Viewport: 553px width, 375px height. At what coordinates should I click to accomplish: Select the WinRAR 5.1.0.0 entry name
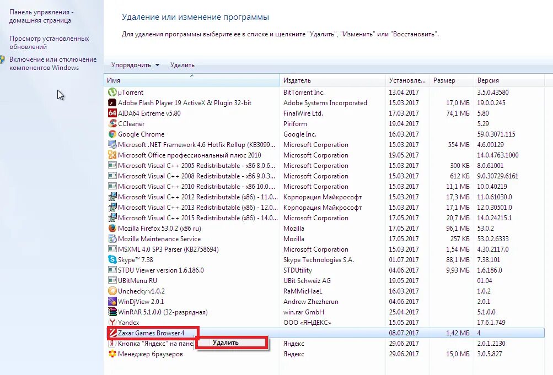click(163, 312)
